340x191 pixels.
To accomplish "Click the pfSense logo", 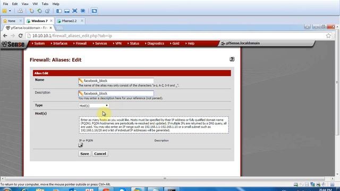I will tap(13, 45).
